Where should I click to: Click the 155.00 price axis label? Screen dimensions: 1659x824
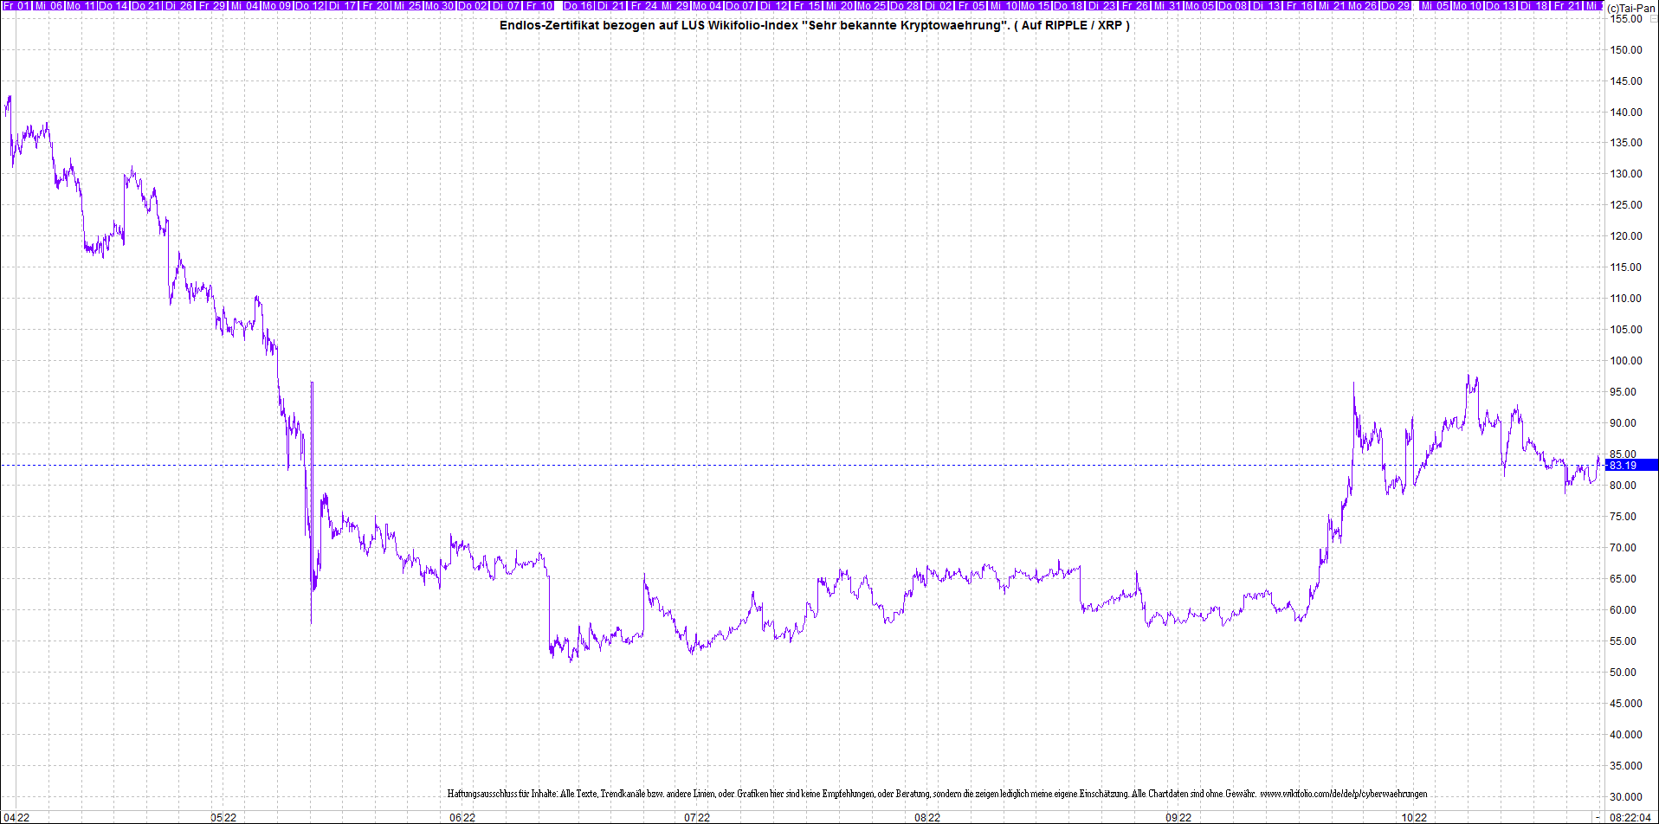(x=1625, y=19)
